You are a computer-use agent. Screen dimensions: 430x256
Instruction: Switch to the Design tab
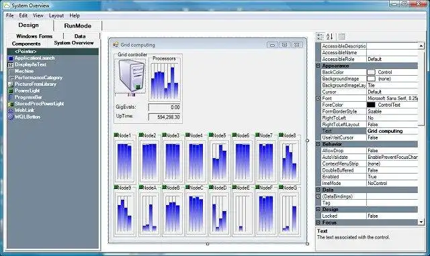[28, 25]
